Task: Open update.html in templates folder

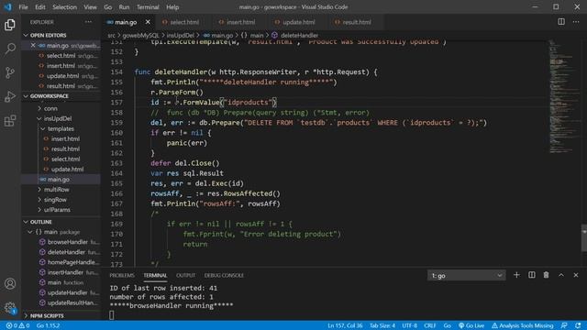Action: (67, 170)
